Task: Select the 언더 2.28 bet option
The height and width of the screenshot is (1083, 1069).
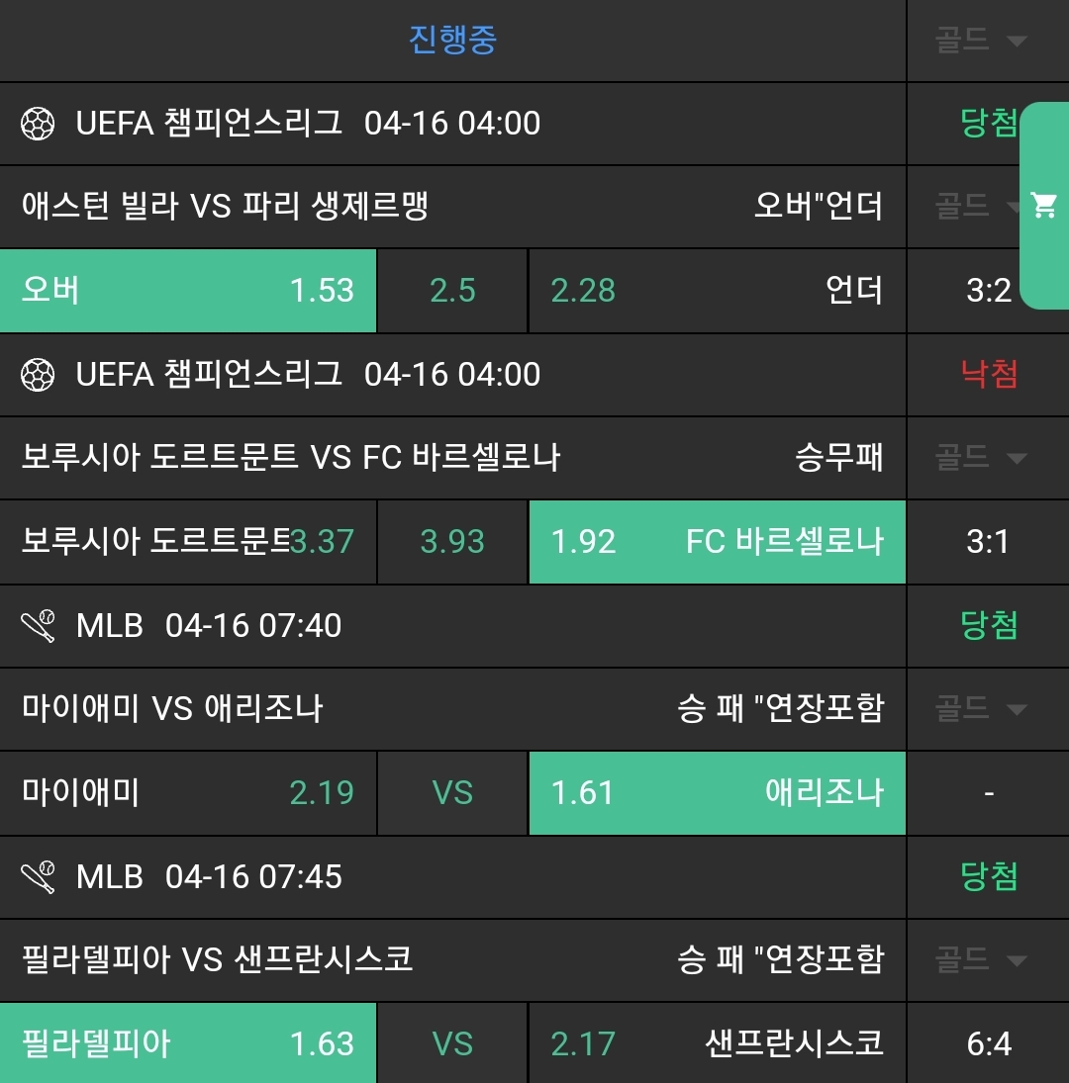Action: pos(717,291)
